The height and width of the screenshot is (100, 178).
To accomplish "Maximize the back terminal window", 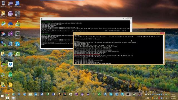I will [x=126, y=18].
